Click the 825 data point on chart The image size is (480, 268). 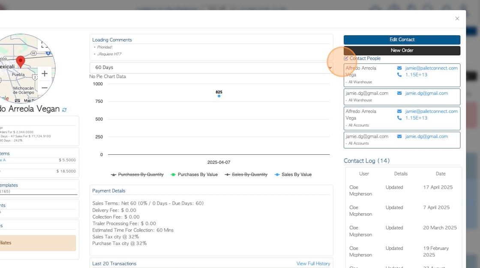click(x=219, y=96)
